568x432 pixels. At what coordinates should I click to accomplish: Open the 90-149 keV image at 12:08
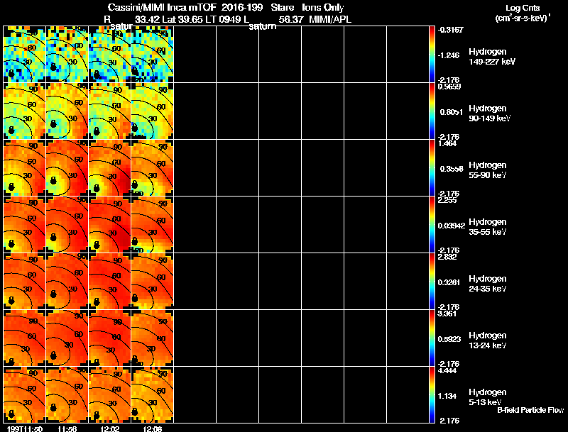point(153,111)
